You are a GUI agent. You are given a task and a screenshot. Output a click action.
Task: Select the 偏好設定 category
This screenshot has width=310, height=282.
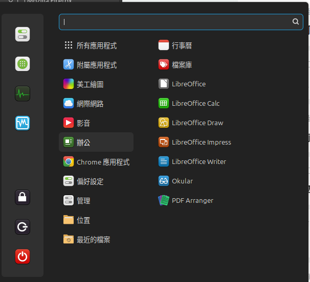96,181
